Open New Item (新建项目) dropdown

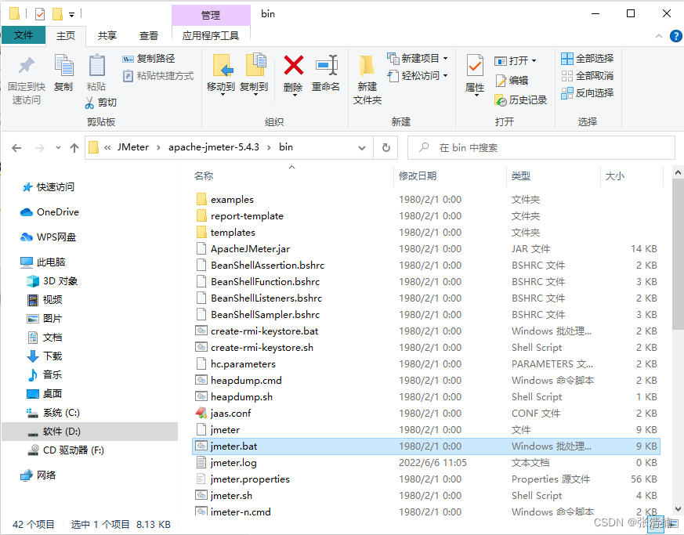pyautogui.click(x=417, y=59)
